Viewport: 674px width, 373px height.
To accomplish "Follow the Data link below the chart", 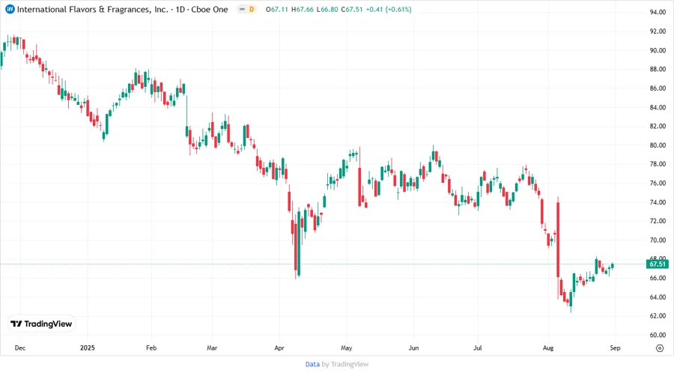I will [312, 364].
